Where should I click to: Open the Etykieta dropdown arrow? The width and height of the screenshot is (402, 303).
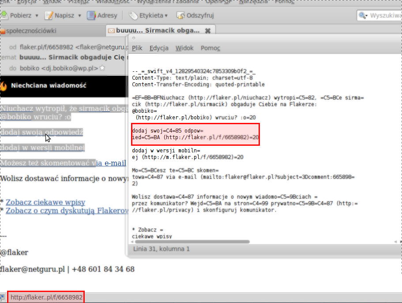click(x=166, y=15)
